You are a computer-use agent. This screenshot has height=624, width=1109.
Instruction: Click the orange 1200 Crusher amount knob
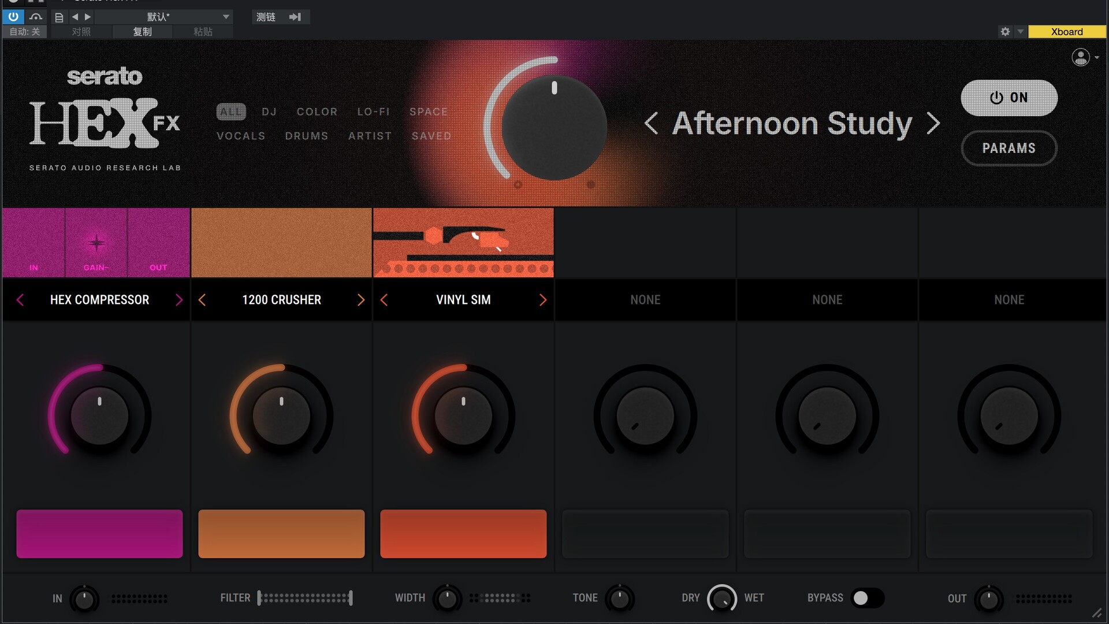(281, 416)
